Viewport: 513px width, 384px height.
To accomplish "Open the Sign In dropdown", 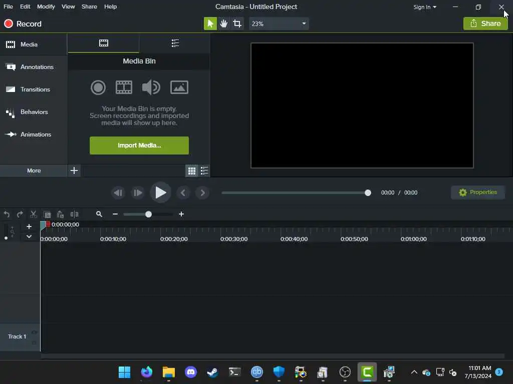I will 425,7.
